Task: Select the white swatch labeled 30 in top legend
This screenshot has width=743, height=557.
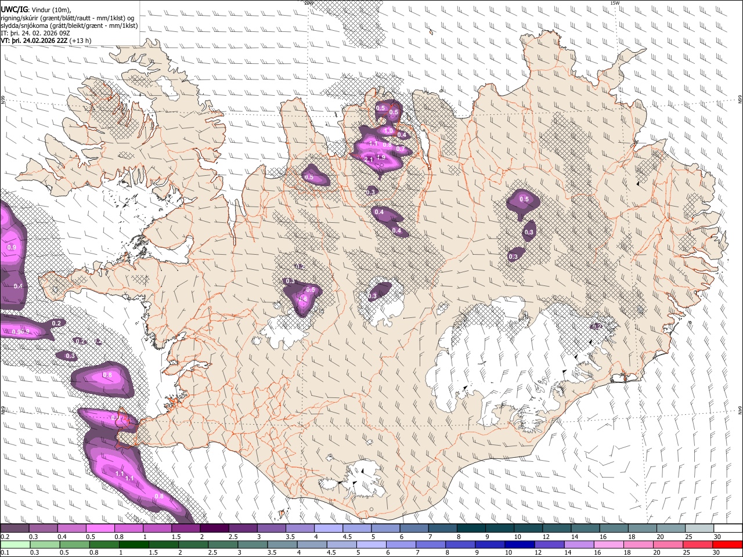Action: point(728,528)
